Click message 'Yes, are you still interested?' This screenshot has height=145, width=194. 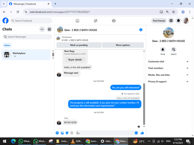pyautogui.click(x=126, y=87)
